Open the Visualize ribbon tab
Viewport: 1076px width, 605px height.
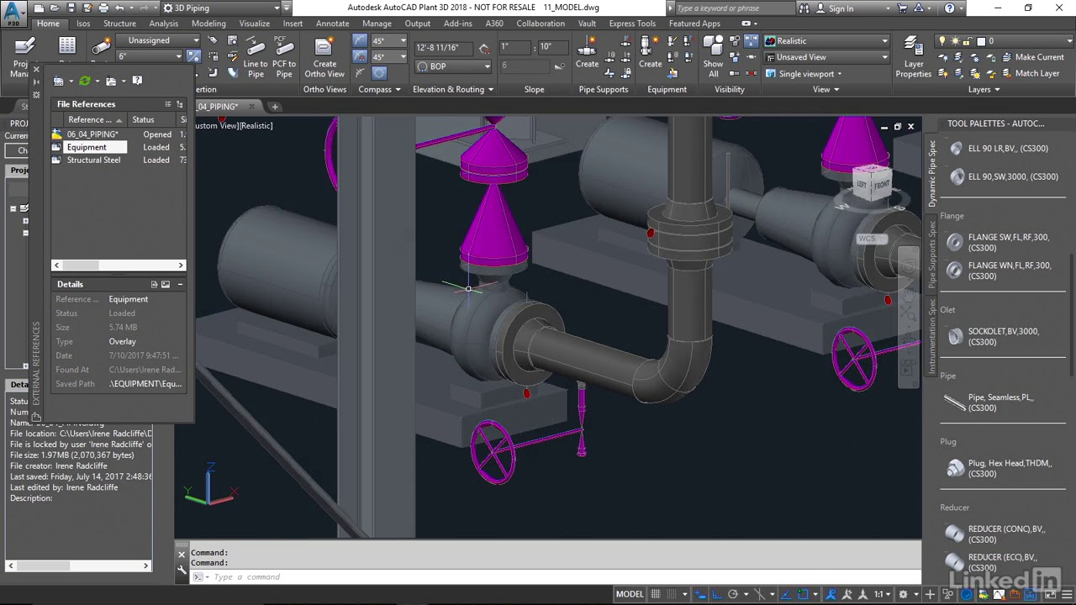[x=254, y=24]
